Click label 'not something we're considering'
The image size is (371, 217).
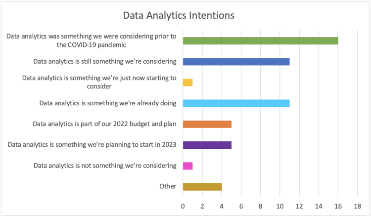[x=105, y=166]
